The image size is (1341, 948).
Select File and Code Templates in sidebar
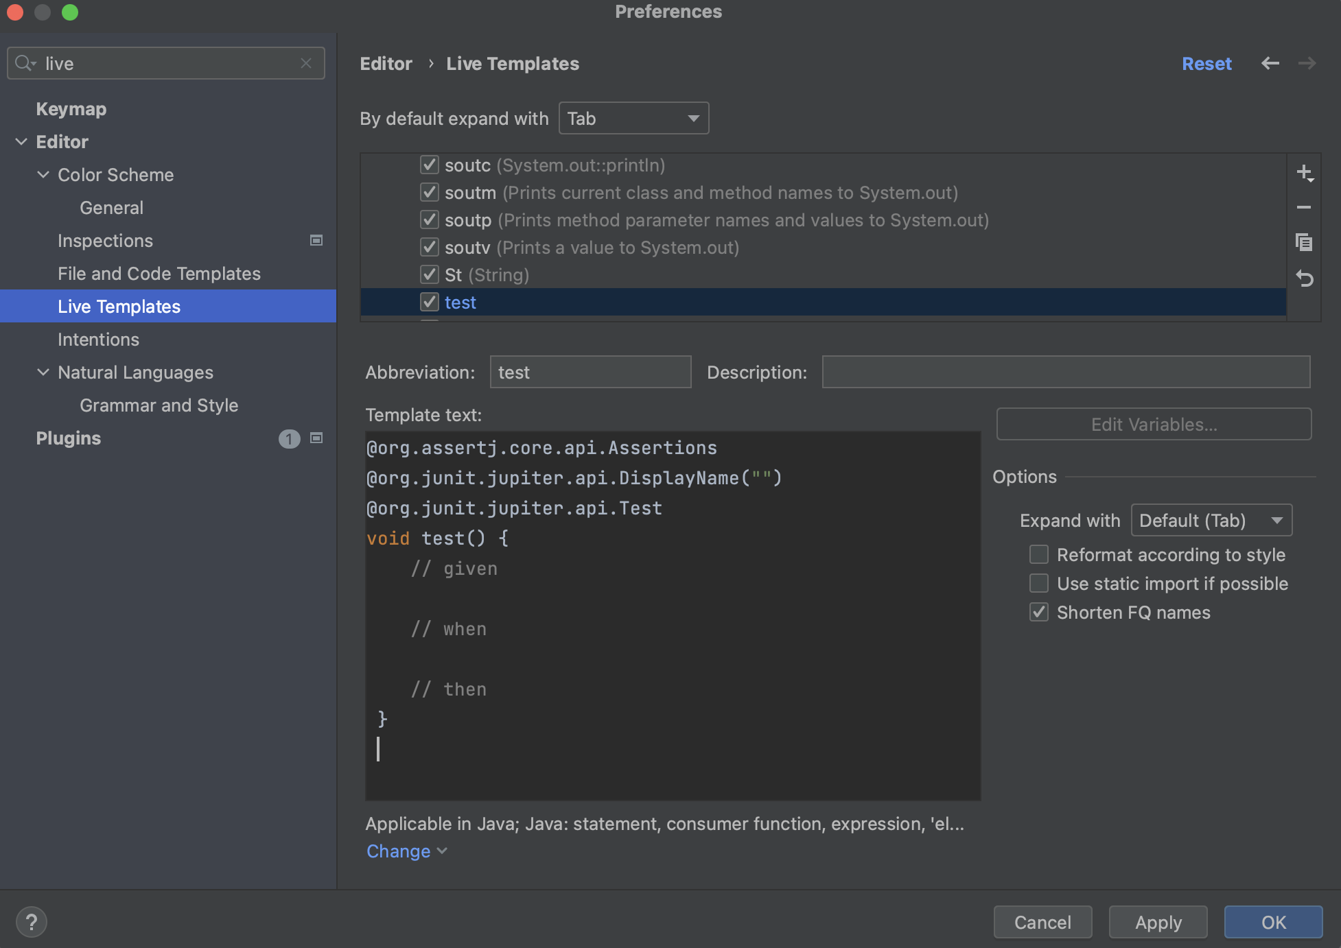coord(159,274)
